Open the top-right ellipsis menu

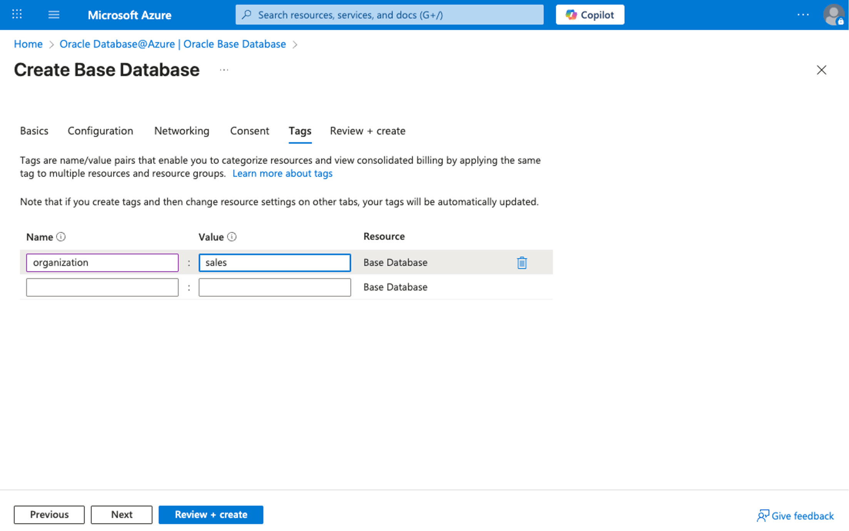coord(803,15)
